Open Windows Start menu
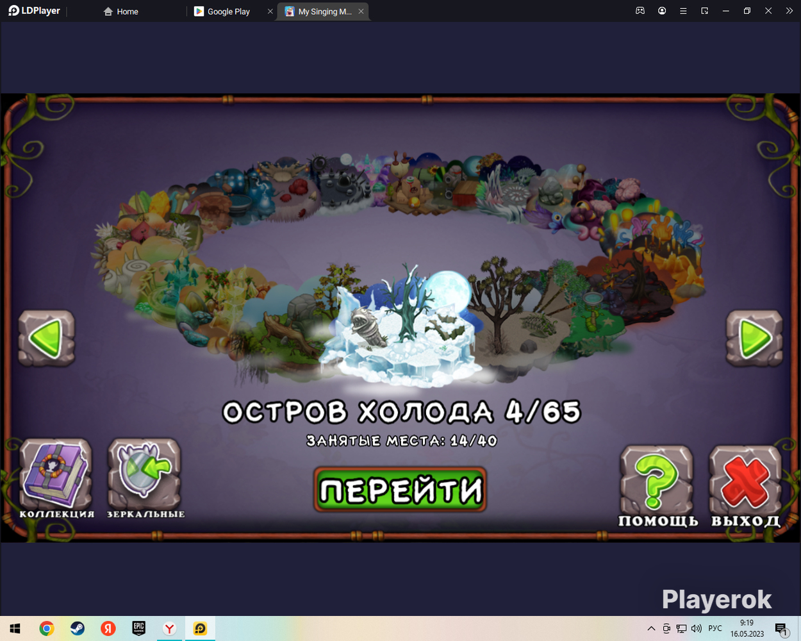The image size is (801, 641). (x=15, y=629)
